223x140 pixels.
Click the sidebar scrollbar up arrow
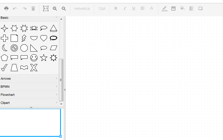(61, 19)
